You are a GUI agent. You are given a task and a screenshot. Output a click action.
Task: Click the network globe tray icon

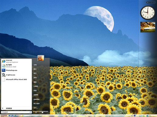tap(148, 116)
